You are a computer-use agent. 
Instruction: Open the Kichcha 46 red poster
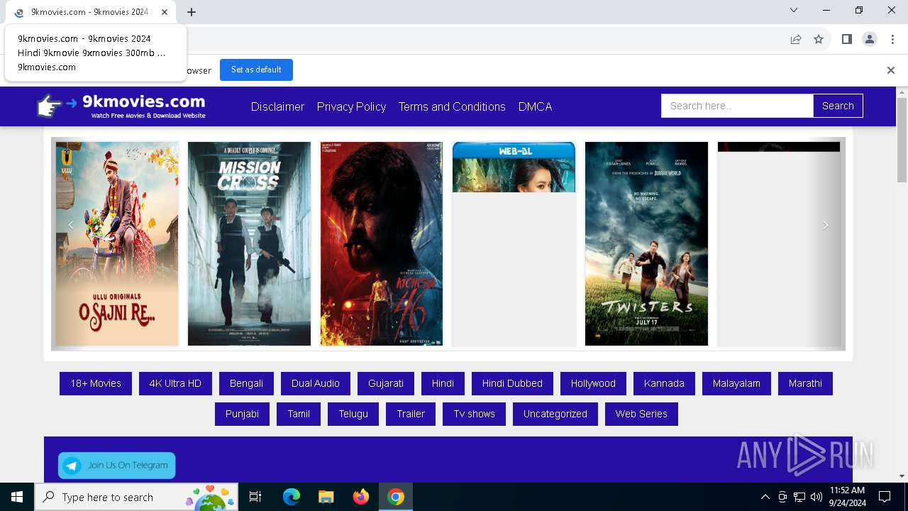382,243
